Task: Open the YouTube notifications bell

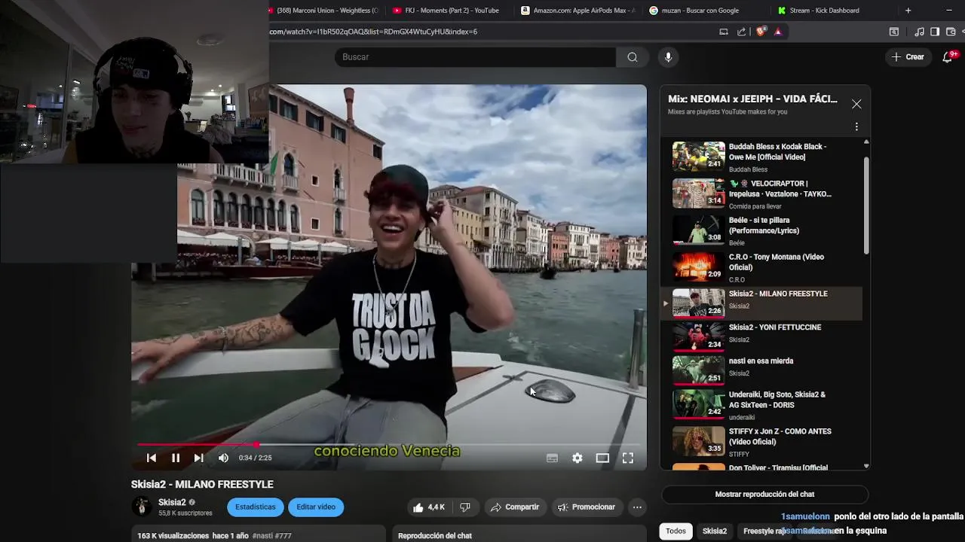Action: 948,57
